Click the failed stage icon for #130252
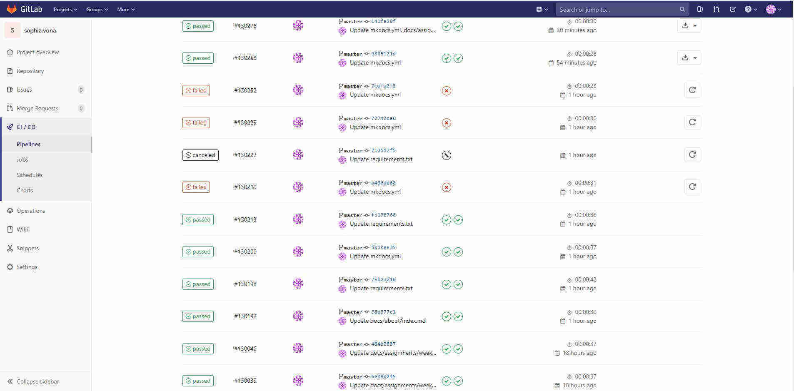 (x=447, y=90)
